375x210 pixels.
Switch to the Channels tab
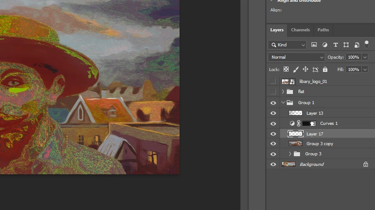click(300, 30)
